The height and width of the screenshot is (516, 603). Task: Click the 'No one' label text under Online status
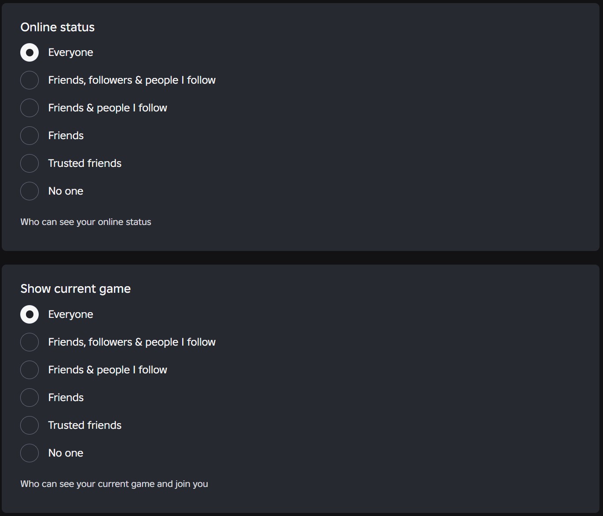[66, 191]
